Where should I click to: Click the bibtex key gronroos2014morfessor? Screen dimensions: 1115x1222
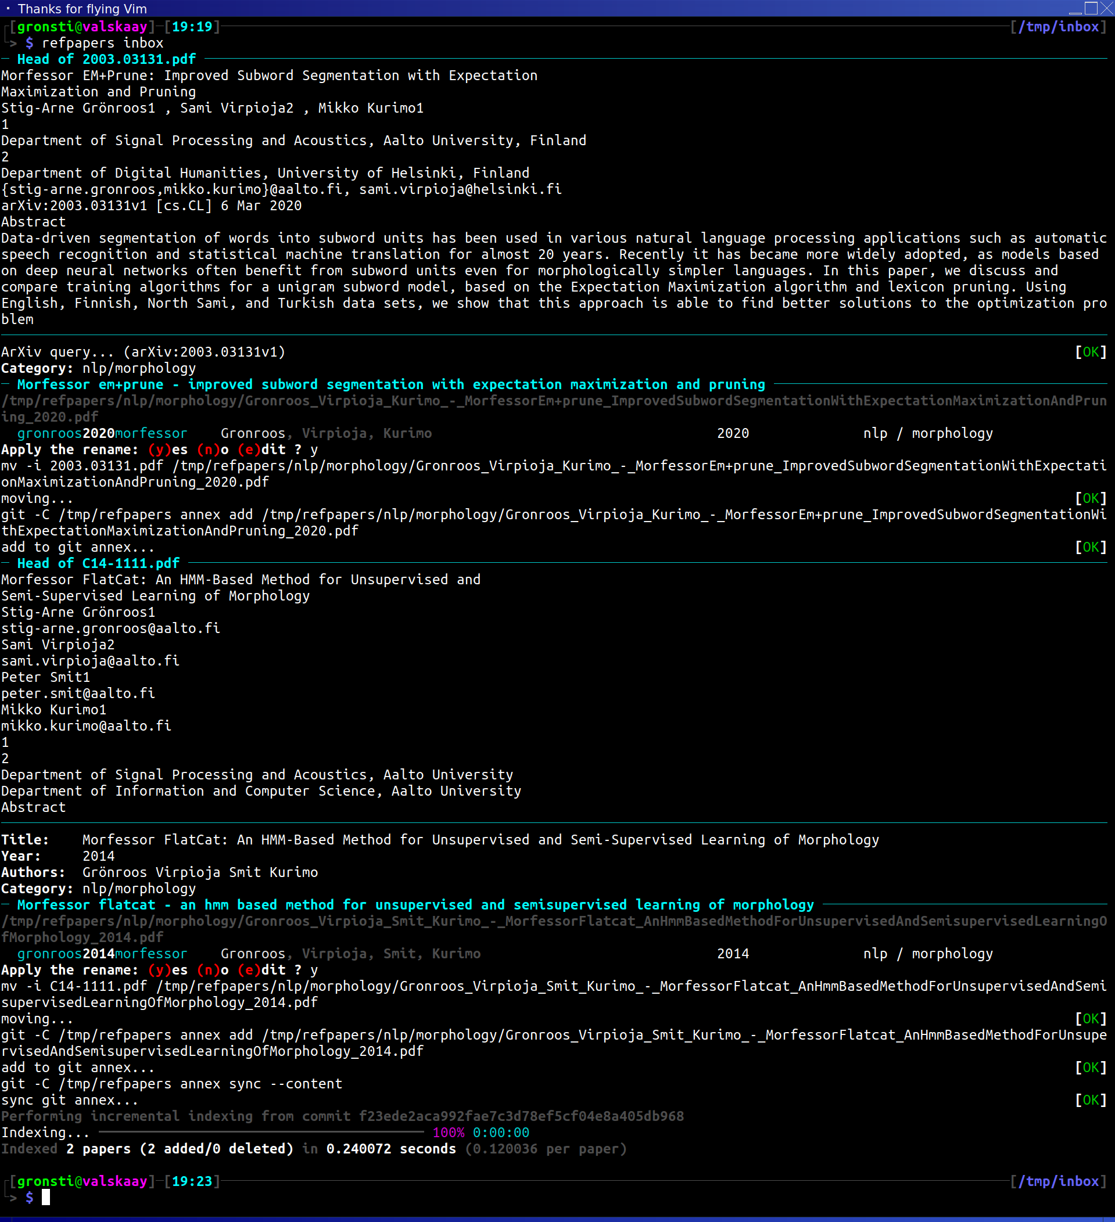tap(102, 954)
